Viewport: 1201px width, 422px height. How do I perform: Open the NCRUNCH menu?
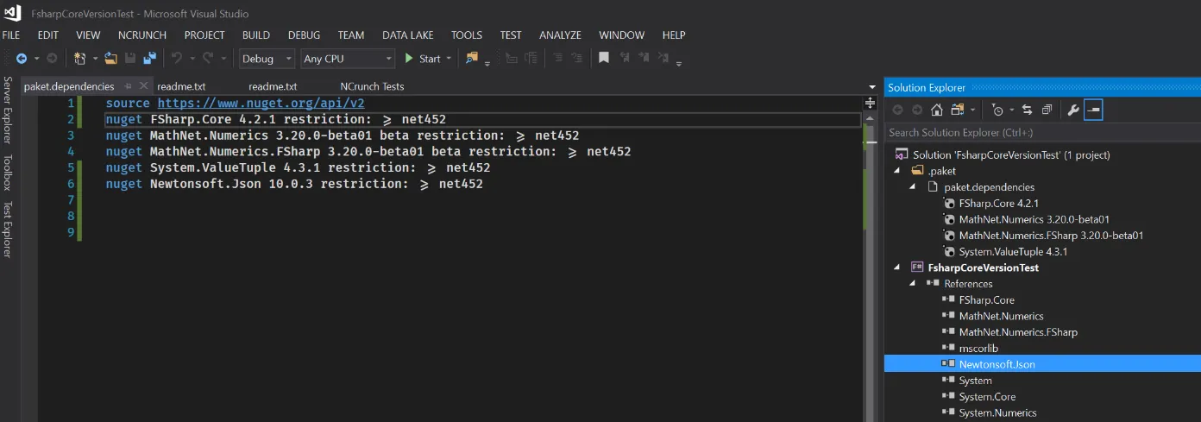pos(142,35)
